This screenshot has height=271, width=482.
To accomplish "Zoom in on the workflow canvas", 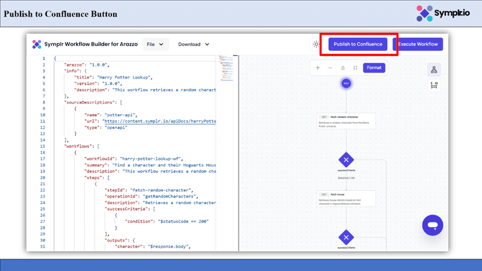I will [x=318, y=68].
